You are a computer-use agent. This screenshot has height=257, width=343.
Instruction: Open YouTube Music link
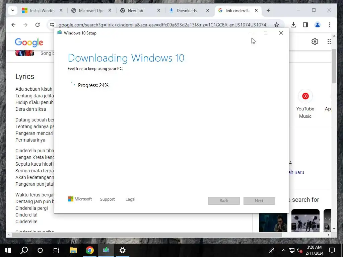click(x=305, y=104)
